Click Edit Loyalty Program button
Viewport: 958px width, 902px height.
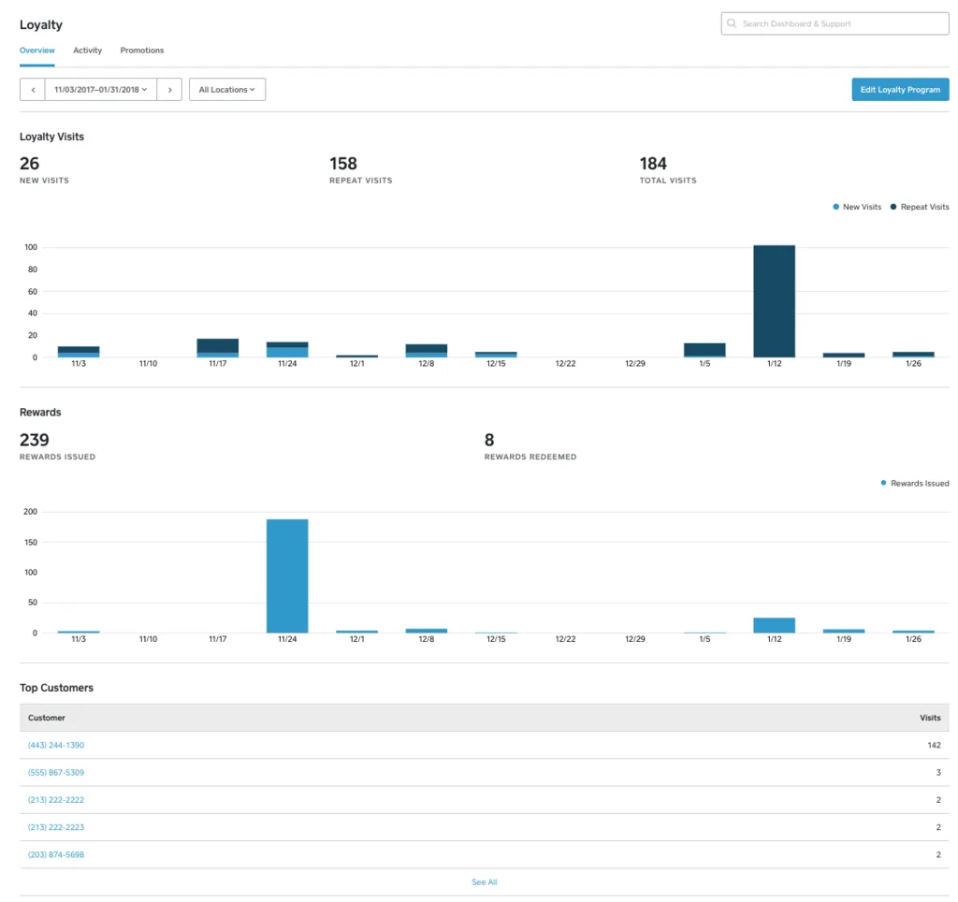click(900, 89)
